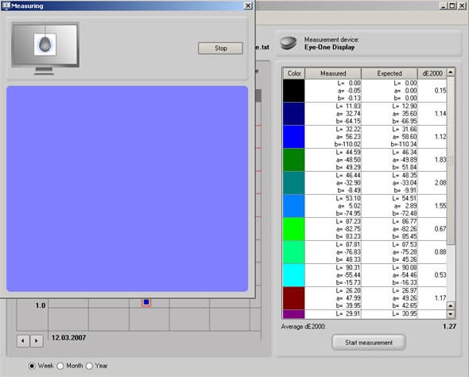Click the dark red color swatch
Image resolution: width=469 pixels, height=377 pixels.
pyautogui.click(x=294, y=298)
